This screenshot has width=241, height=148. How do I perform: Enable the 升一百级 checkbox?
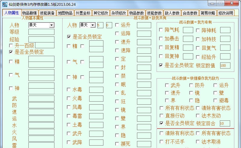pyautogui.click(x=11, y=45)
